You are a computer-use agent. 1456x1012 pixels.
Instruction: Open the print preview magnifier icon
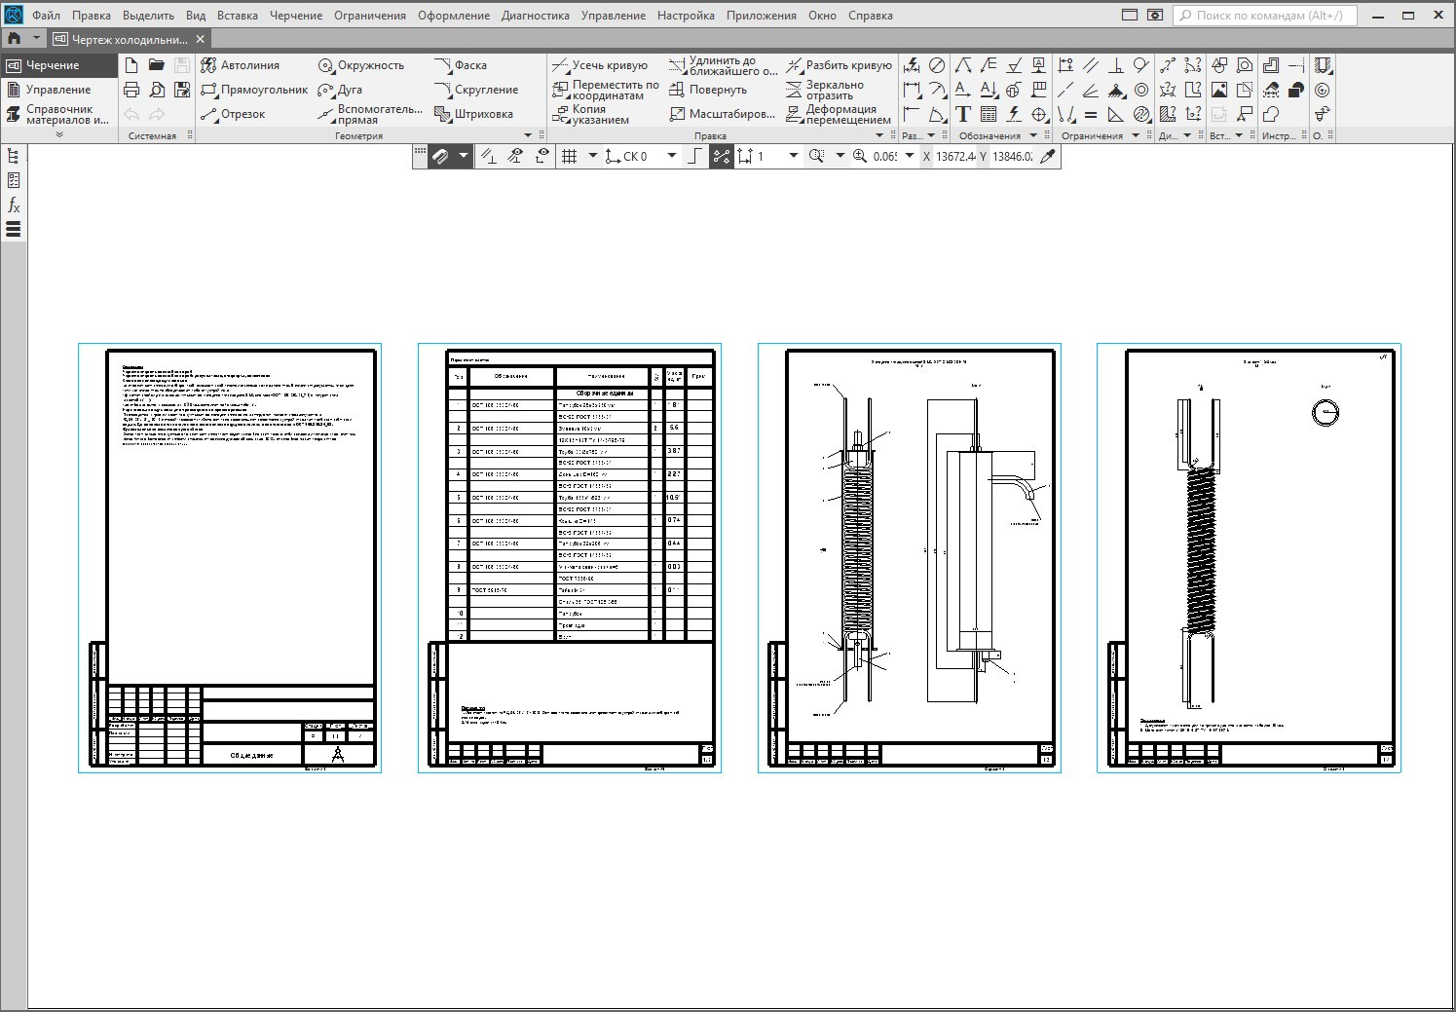point(157,90)
